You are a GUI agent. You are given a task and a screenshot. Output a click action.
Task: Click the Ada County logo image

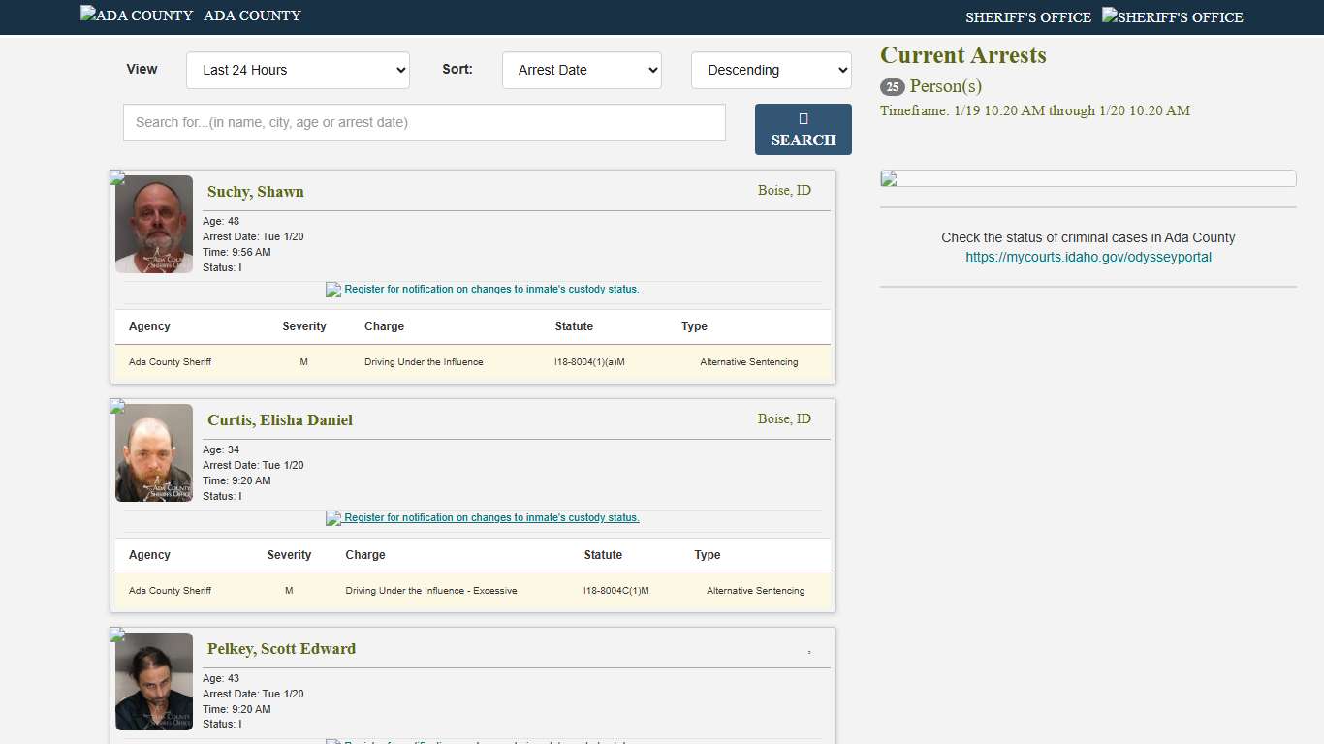137,15
